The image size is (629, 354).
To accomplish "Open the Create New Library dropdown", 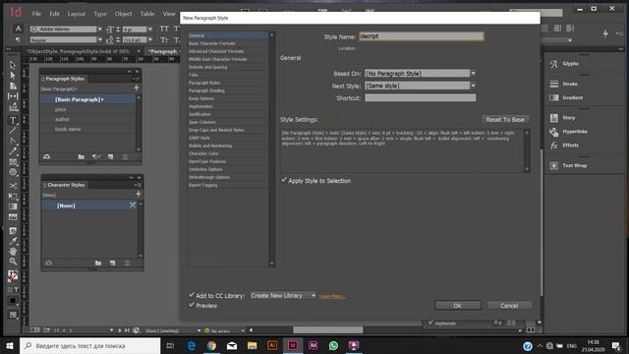I will (x=283, y=295).
